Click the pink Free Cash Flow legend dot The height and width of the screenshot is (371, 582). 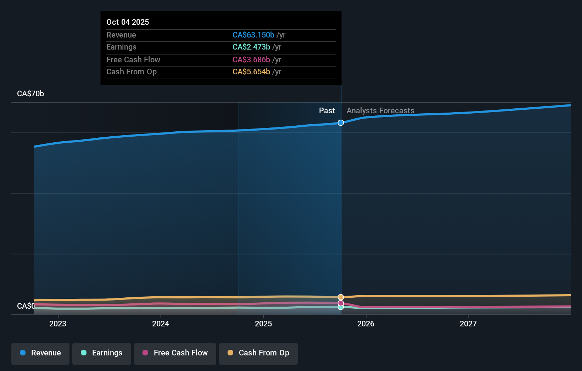[x=145, y=353]
